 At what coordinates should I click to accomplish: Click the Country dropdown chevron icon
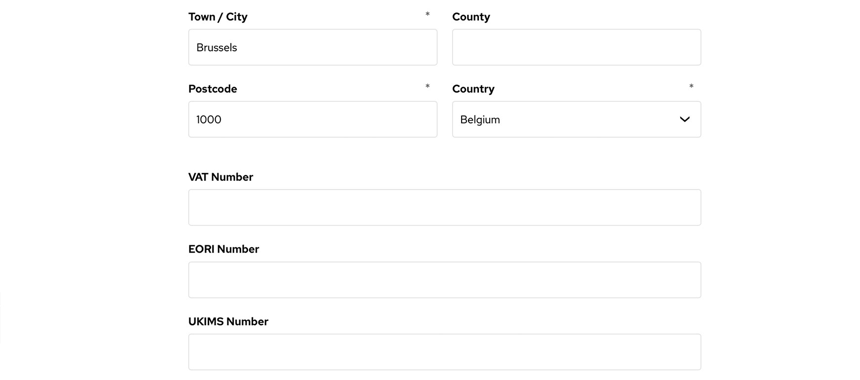pos(685,119)
